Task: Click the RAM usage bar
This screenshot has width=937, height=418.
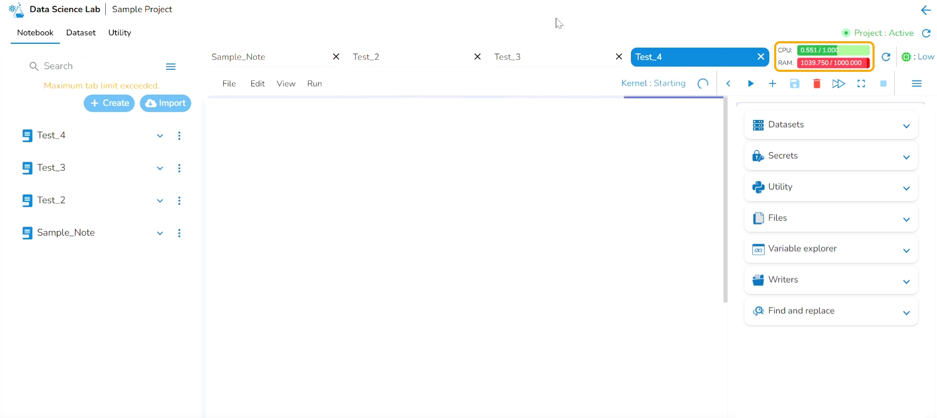Action: [x=833, y=63]
